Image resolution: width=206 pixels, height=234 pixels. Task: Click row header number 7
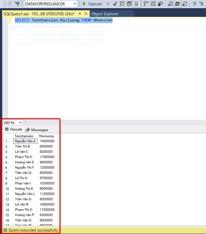[8, 173]
